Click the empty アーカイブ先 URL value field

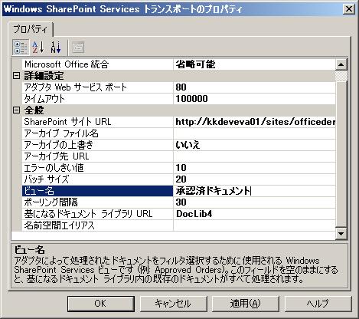(x=254, y=156)
